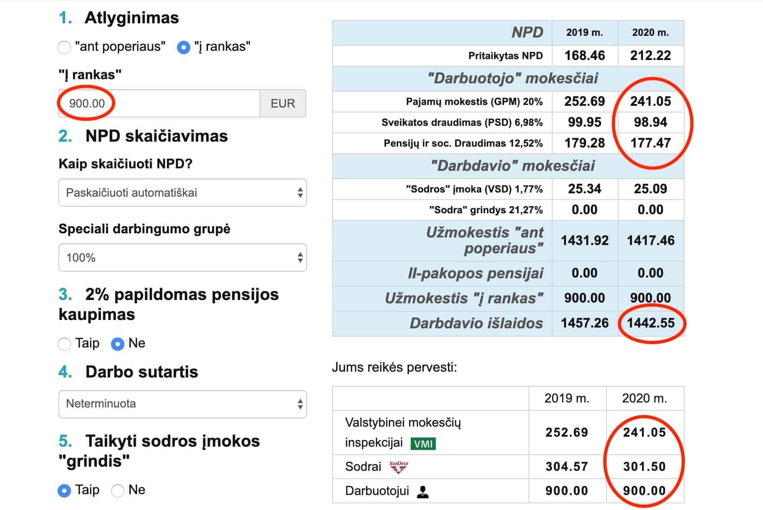Select the "ant popieriaus" radio option

point(64,47)
